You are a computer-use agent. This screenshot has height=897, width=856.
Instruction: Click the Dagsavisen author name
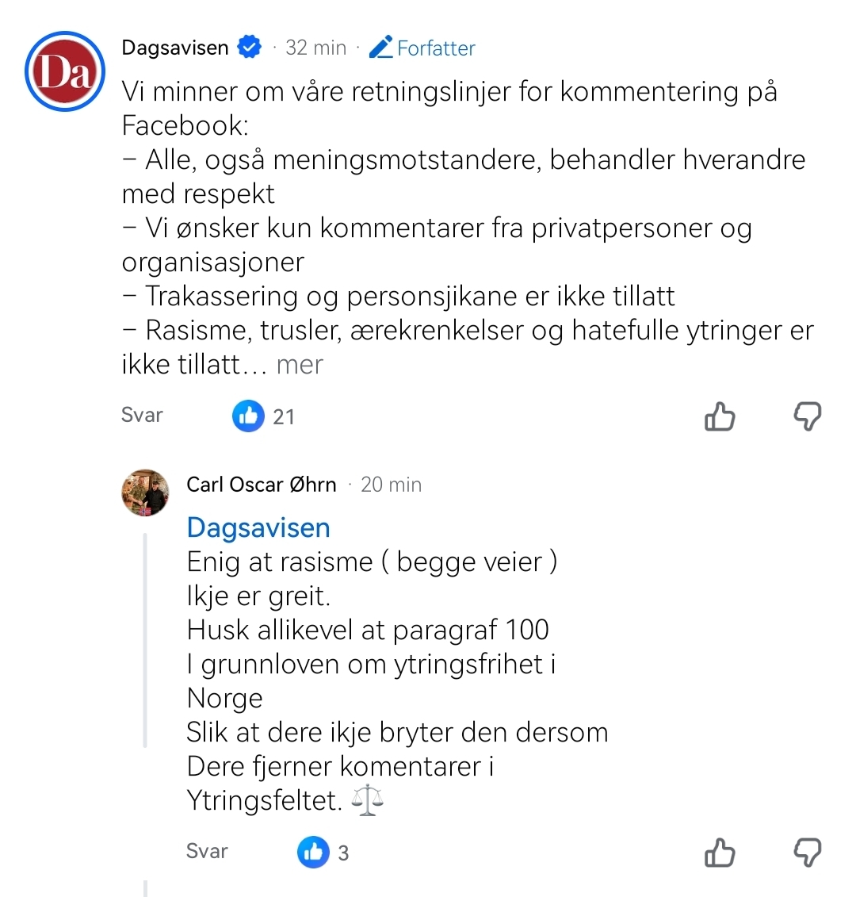175,48
